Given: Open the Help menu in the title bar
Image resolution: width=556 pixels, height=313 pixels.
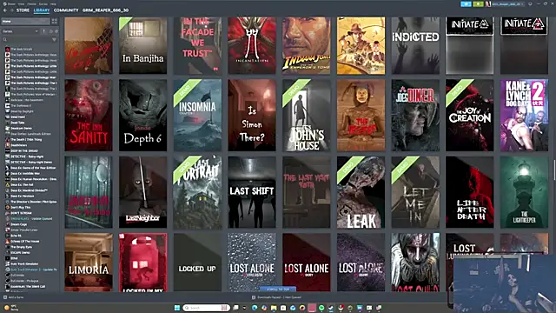Looking at the screenshot, I should point(53,3).
